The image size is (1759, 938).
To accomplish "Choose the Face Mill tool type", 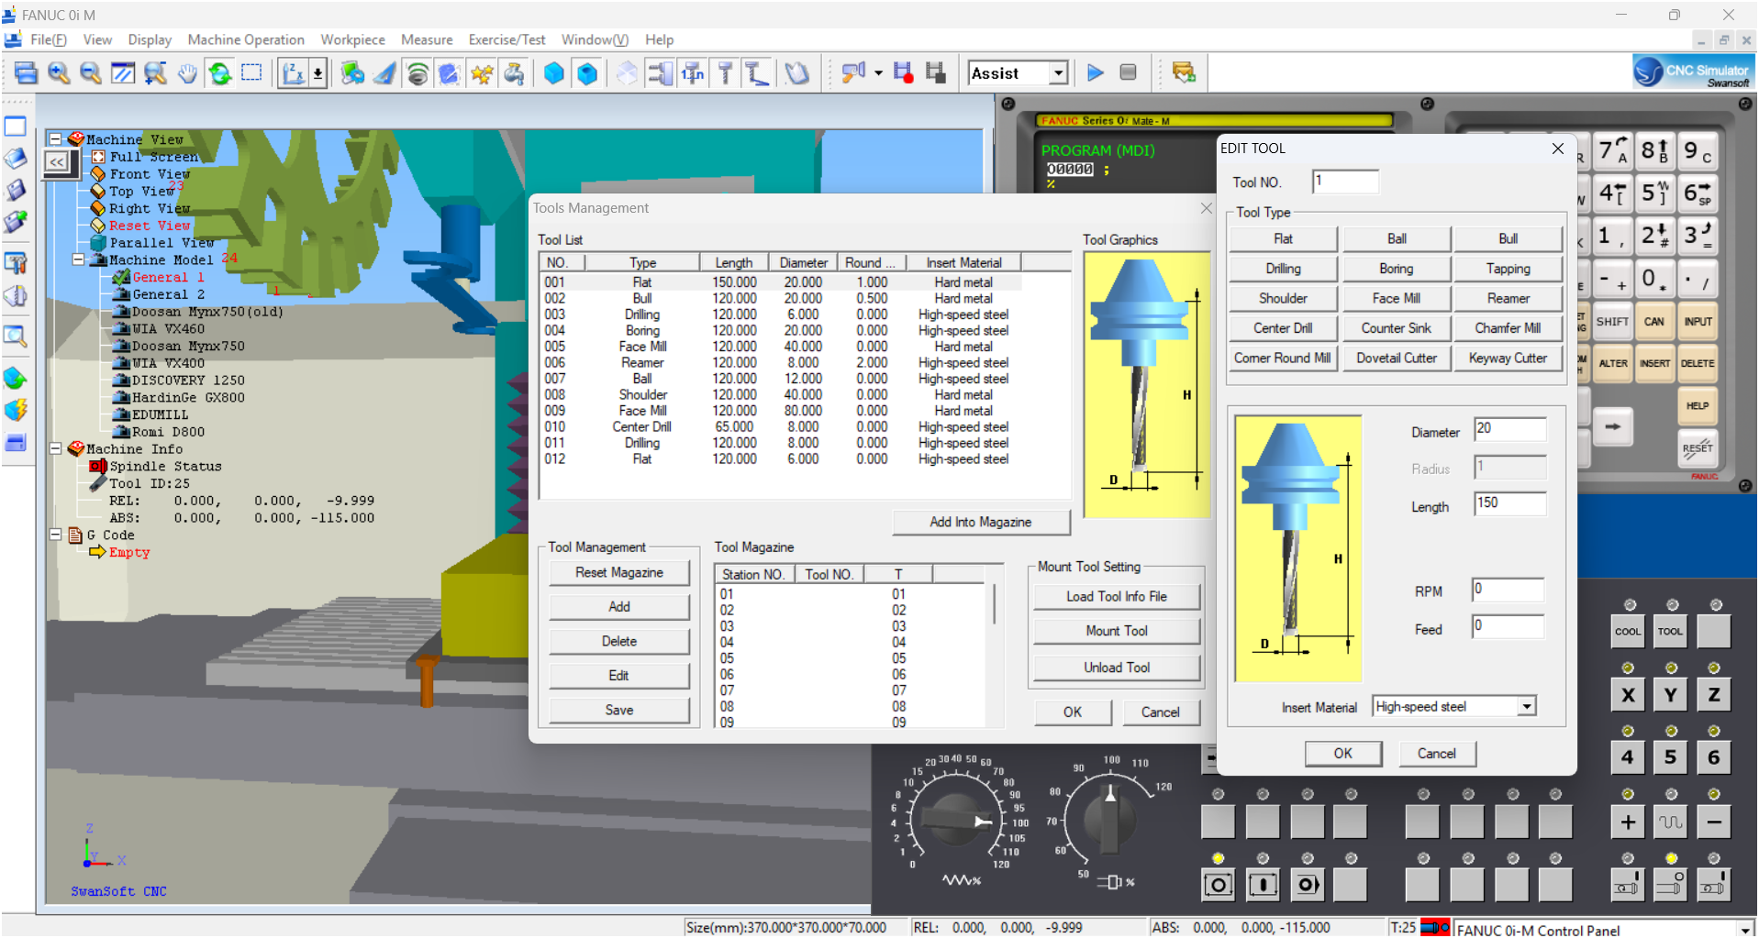I will (x=1396, y=298).
